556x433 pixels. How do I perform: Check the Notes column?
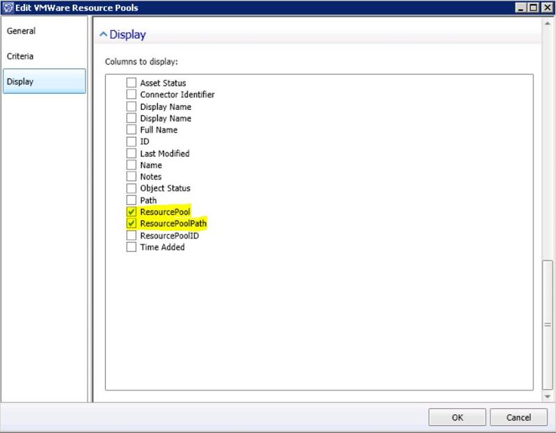pos(131,177)
